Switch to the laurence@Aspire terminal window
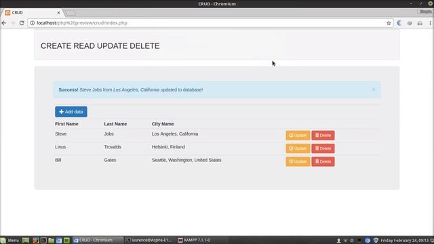Screen dimensions: 434x244 click(x=150, y=241)
